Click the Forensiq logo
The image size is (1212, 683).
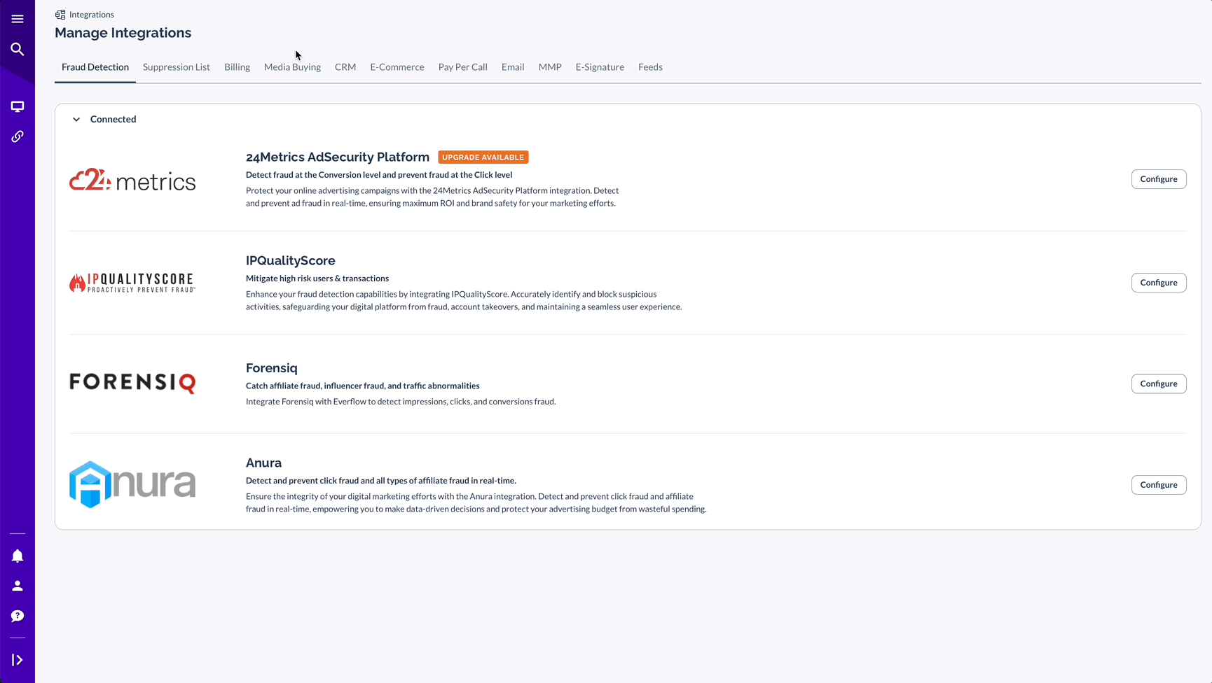(132, 383)
